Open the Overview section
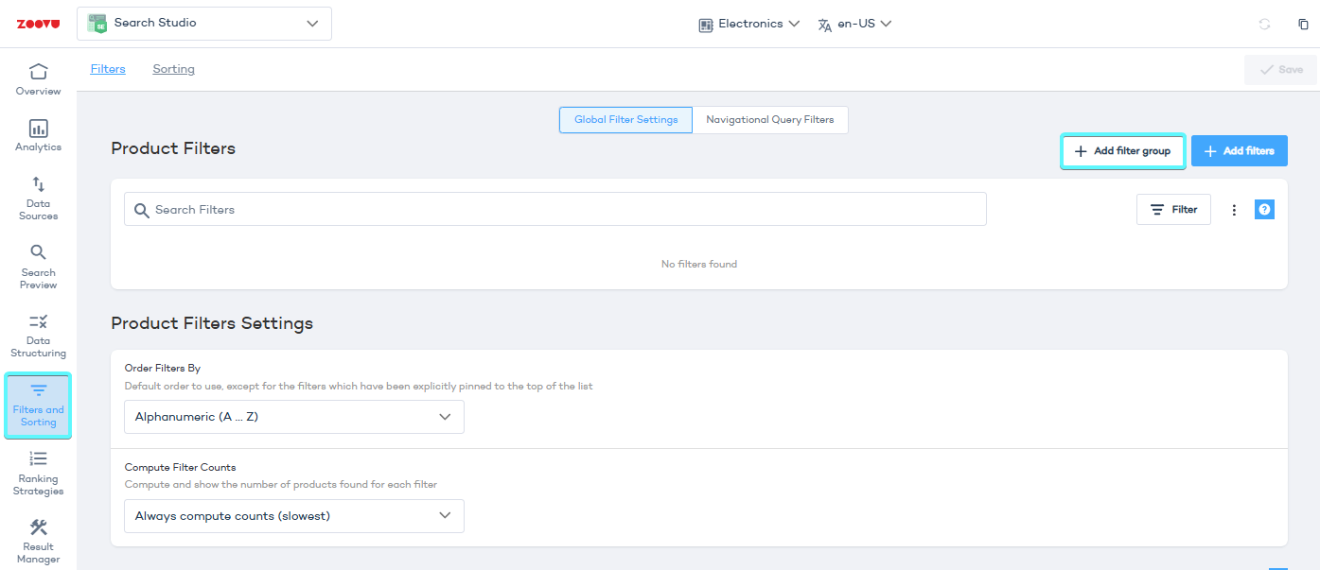Viewport: 1320px width, 570px height. pyautogui.click(x=38, y=79)
